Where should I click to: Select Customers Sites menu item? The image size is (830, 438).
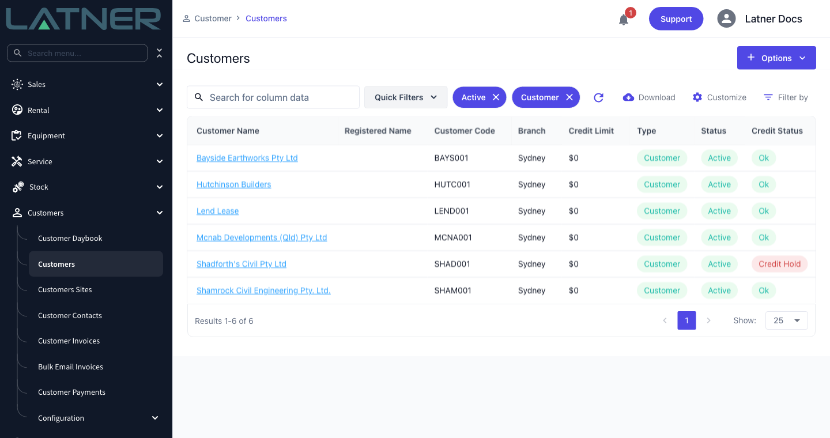click(x=65, y=290)
